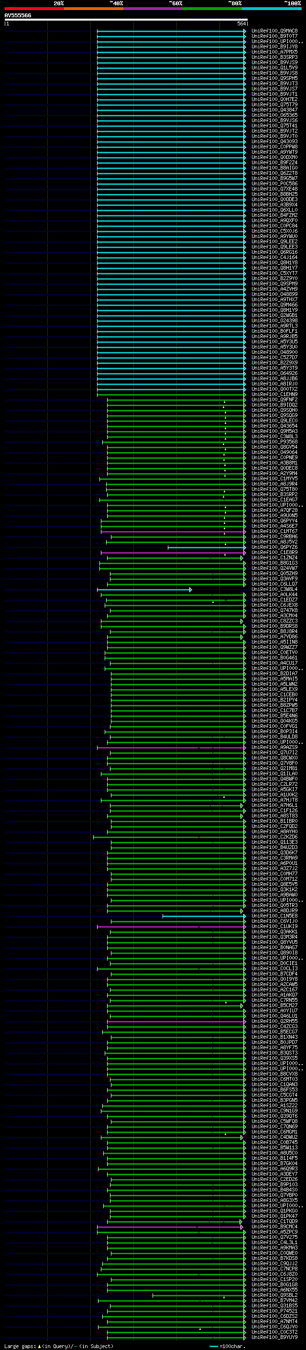Select the UniRef100_C1E8R9 label

click(x=274, y=552)
